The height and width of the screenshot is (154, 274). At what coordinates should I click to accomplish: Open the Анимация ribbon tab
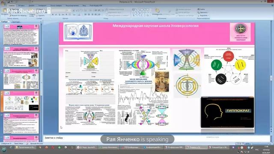click(x=42, y=6)
